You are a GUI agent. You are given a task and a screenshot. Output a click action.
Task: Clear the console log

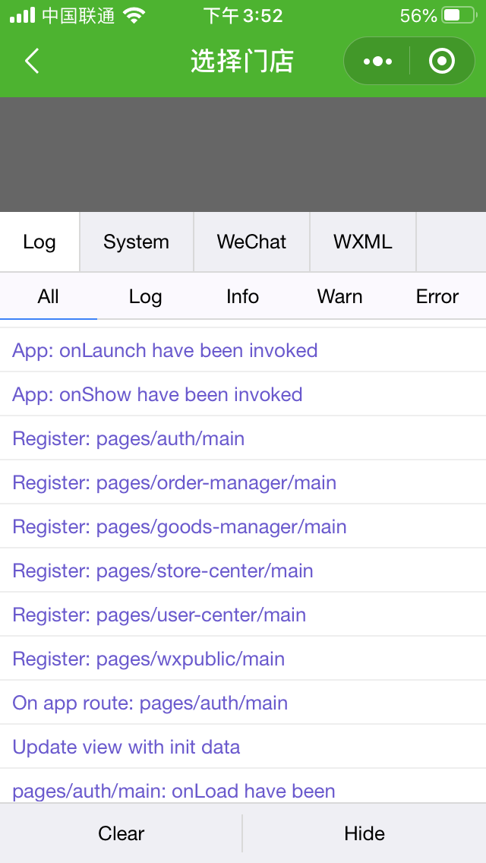pyautogui.click(x=121, y=833)
